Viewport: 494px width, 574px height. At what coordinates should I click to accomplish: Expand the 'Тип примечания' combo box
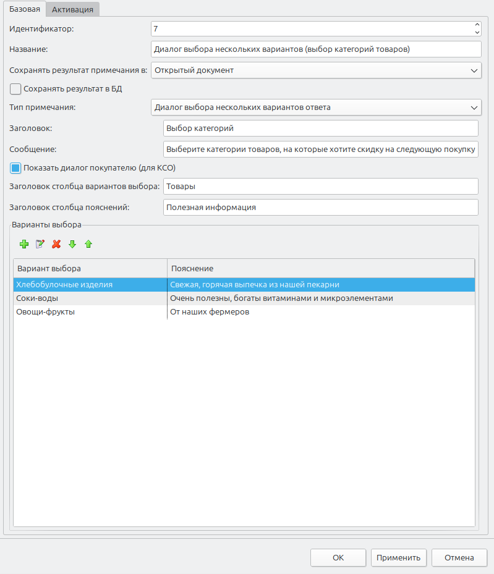(x=315, y=108)
